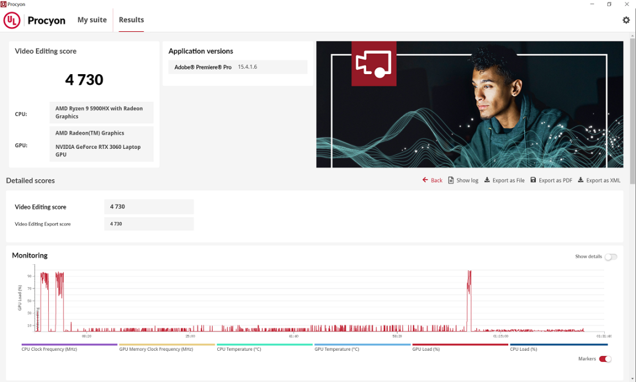Open the settings gear icon
The width and height of the screenshot is (636, 382).
(626, 20)
